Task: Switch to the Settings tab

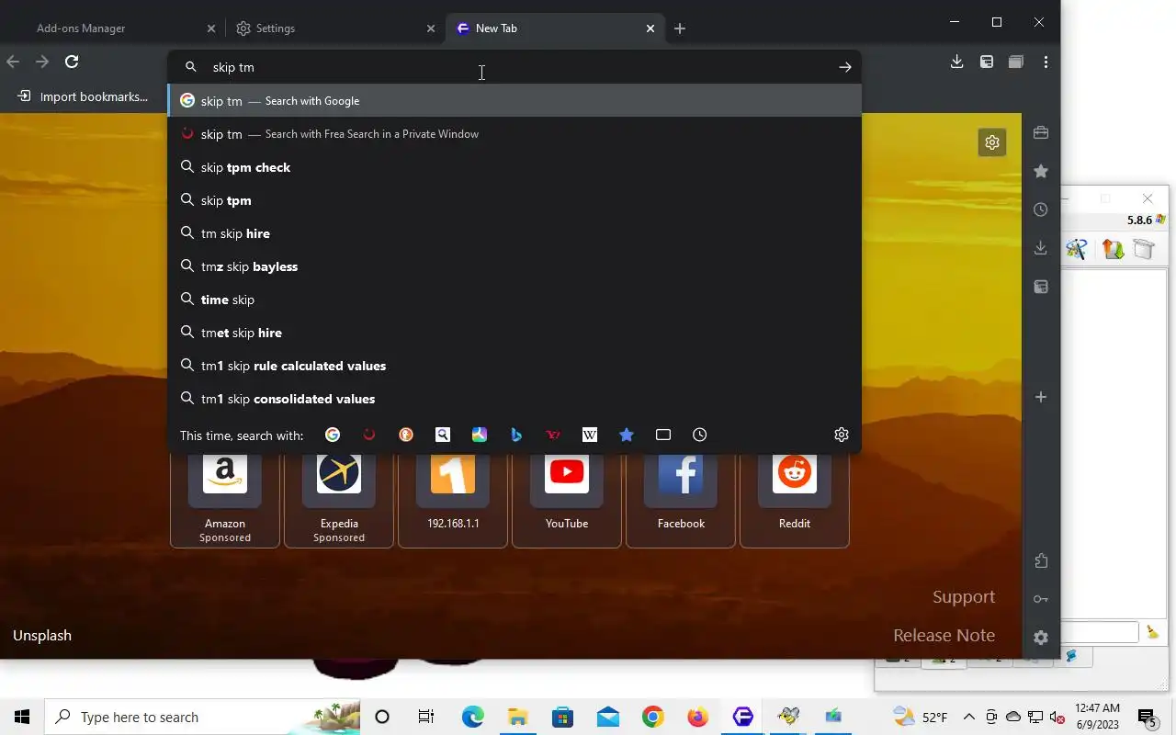Action: (334, 28)
